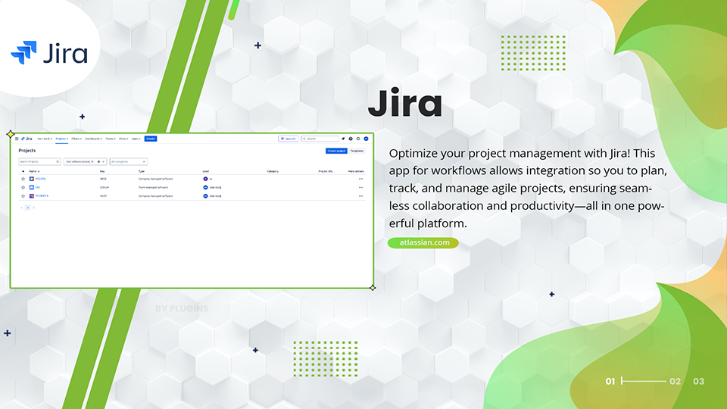The width and height of the screenshot is (727, 409).
Task: Click the Category column header
Action: pos(273,171)
